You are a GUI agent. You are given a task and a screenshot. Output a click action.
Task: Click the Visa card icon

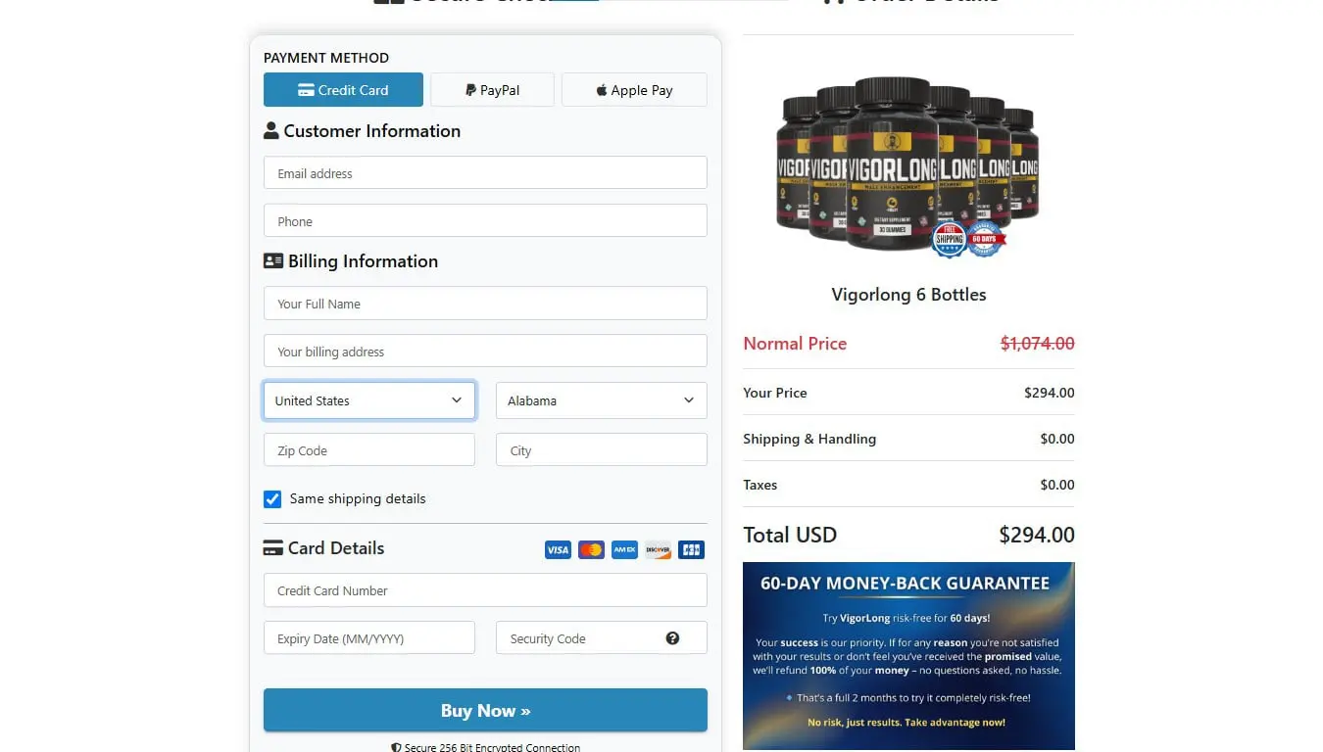click(558, 550)
